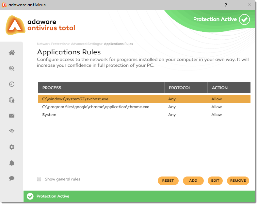Click Any protocol in svchost.exe row

(x=172, y=99)
